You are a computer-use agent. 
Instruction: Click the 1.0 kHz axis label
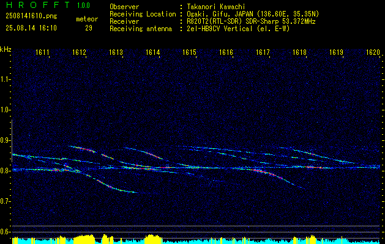coord(5,110)
